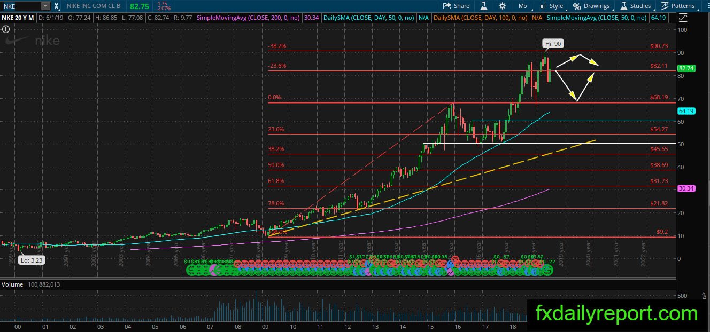Image resolution: width=710 pixels, height=332 pixels.
Task: Click the 78.6% Fibonacci retracement label
Action: [x=276, y=204]
